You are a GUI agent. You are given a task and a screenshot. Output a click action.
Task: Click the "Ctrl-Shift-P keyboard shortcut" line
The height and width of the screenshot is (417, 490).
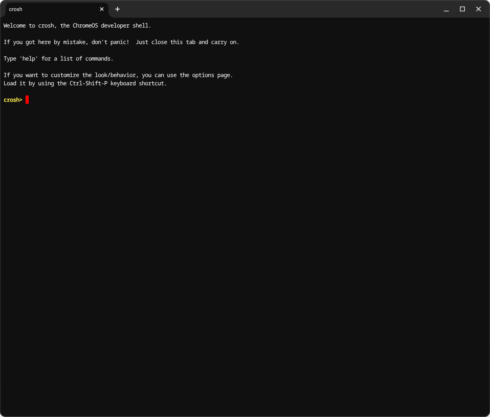[x=85, y=83]
